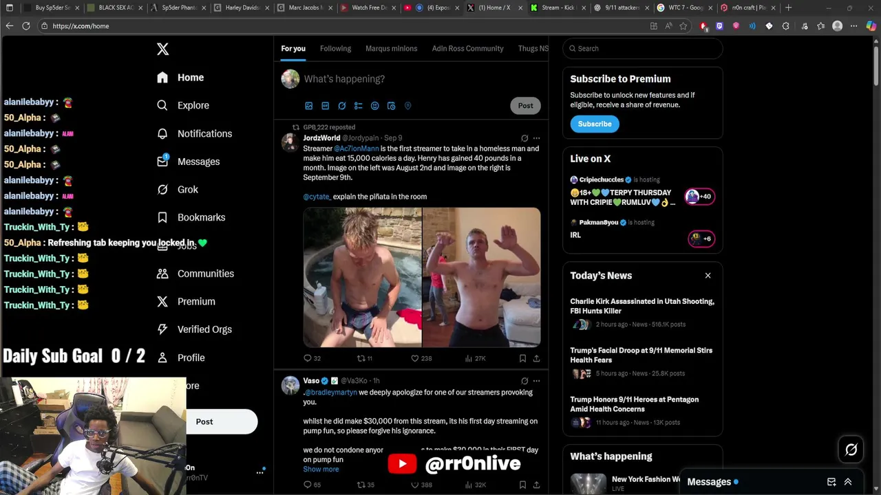Click Show more on Vaso post
The image size is (881, 495).
point(321,470)
